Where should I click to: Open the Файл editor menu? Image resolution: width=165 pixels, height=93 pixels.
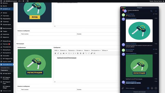56,50
